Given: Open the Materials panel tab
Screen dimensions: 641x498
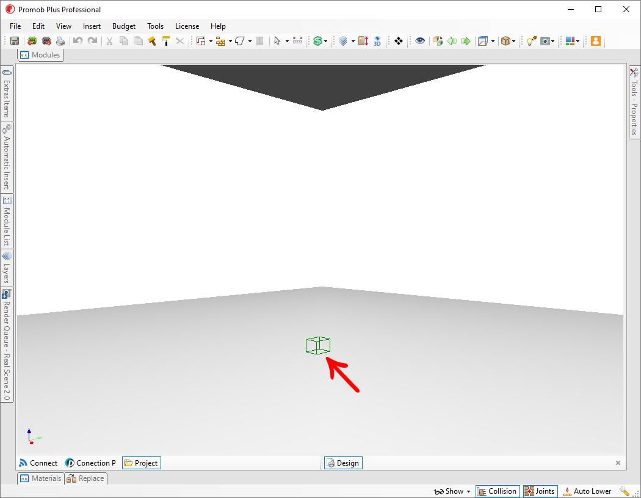Looking at the screenshot, I should [x=41, y=478].
